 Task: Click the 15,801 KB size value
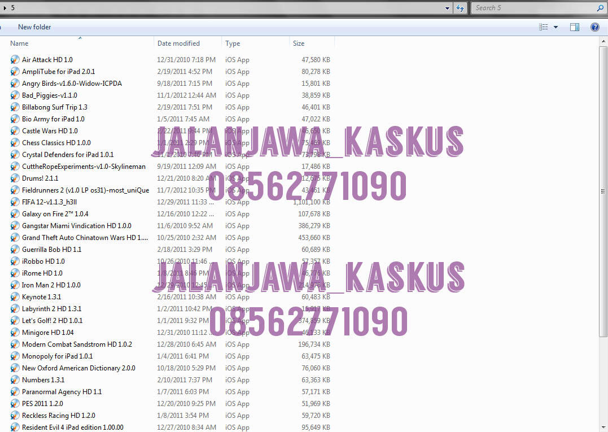coord(316,84)
